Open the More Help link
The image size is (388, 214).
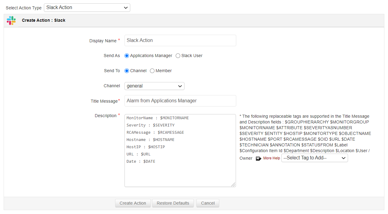pos(271,158)
